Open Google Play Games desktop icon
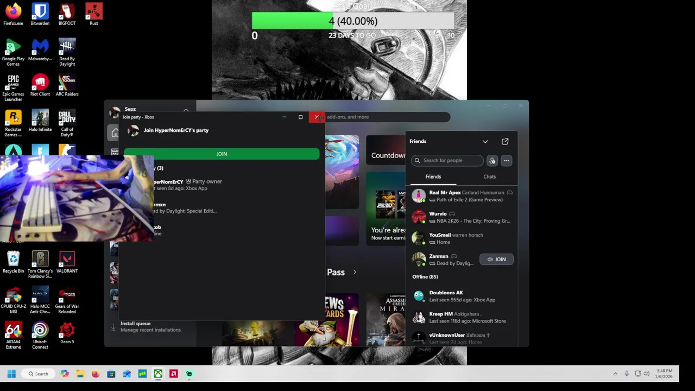Image resolution: width=695 pixels, height=391 pixels. (13, 53)
